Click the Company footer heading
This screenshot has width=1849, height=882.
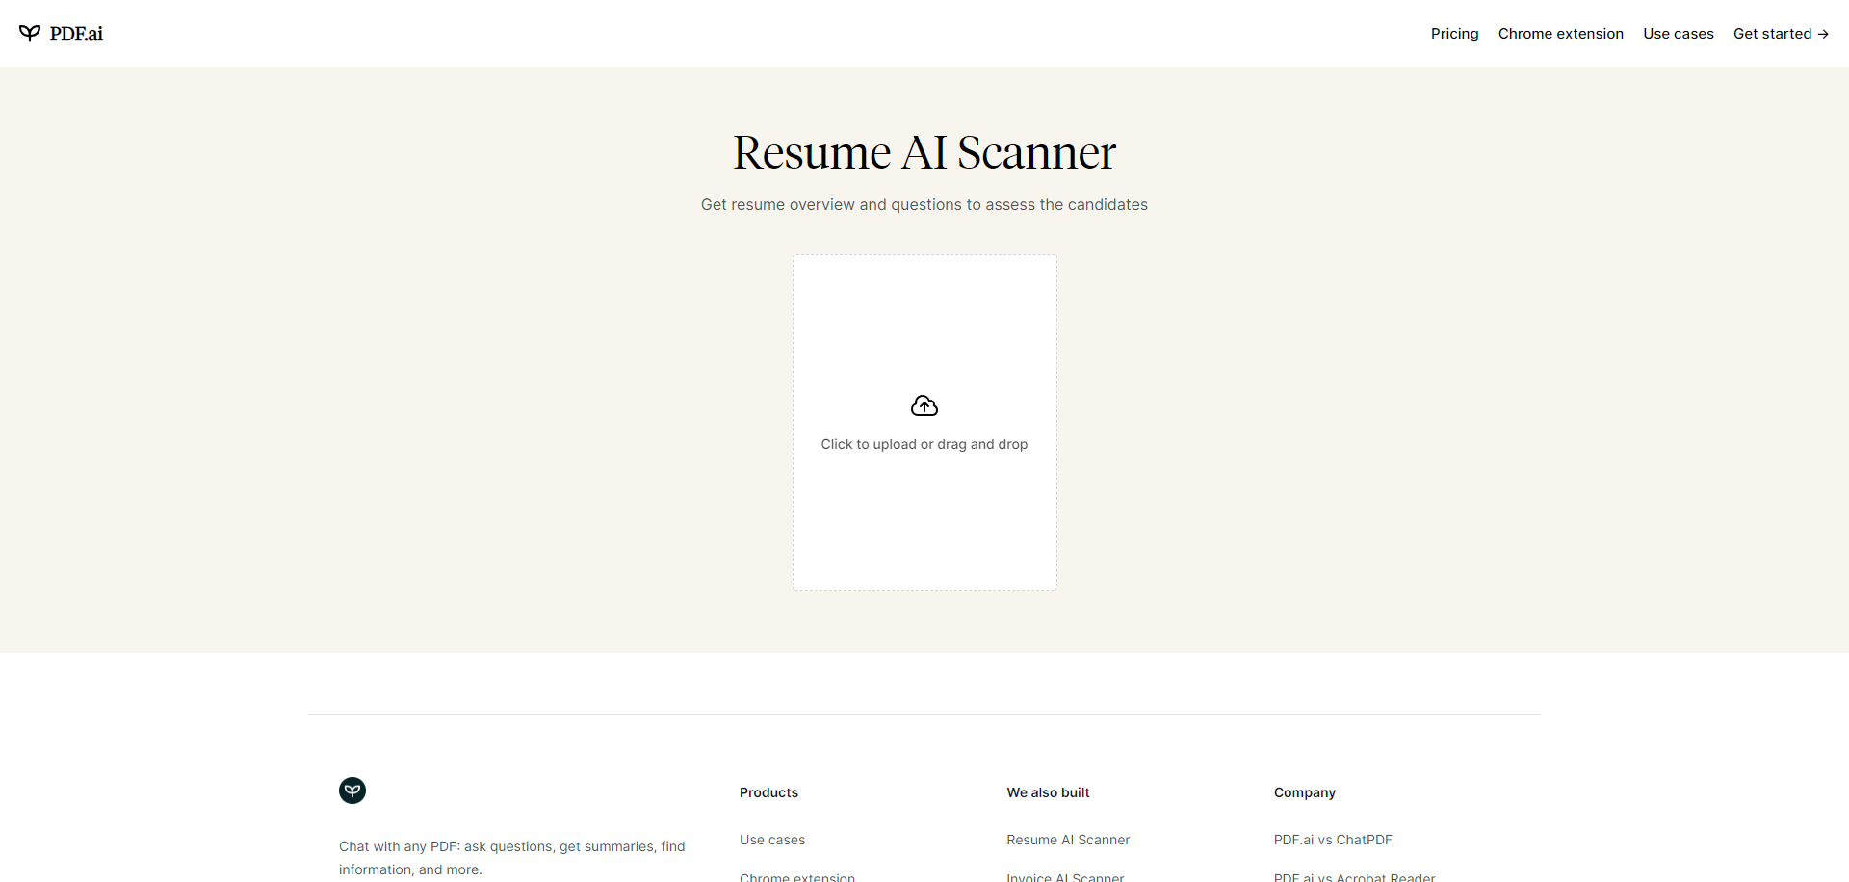pyautogui.click(x=1305, y=792)
